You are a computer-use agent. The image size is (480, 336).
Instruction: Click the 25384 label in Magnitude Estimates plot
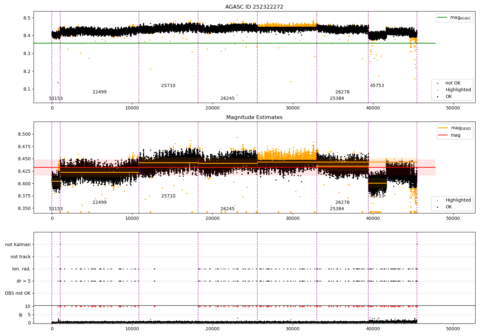tap(337, 209)
